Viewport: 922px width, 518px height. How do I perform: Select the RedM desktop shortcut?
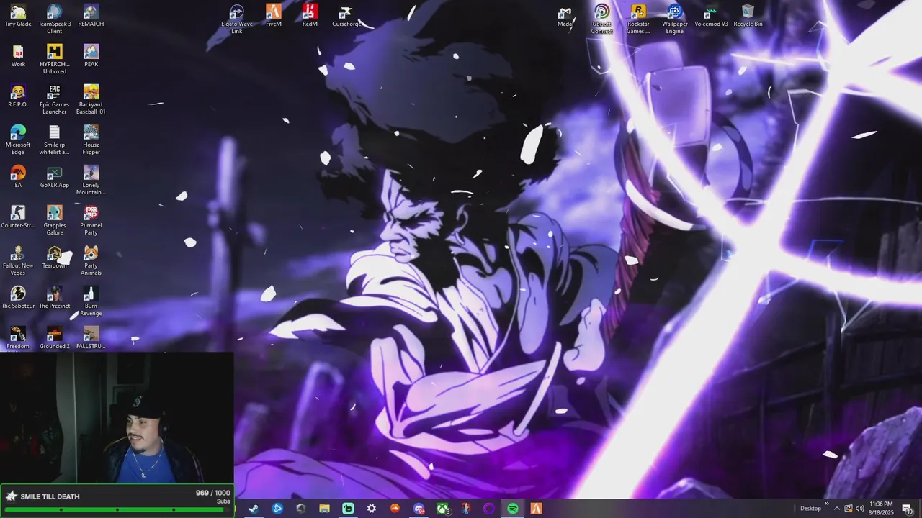click(x=310, y=16)
